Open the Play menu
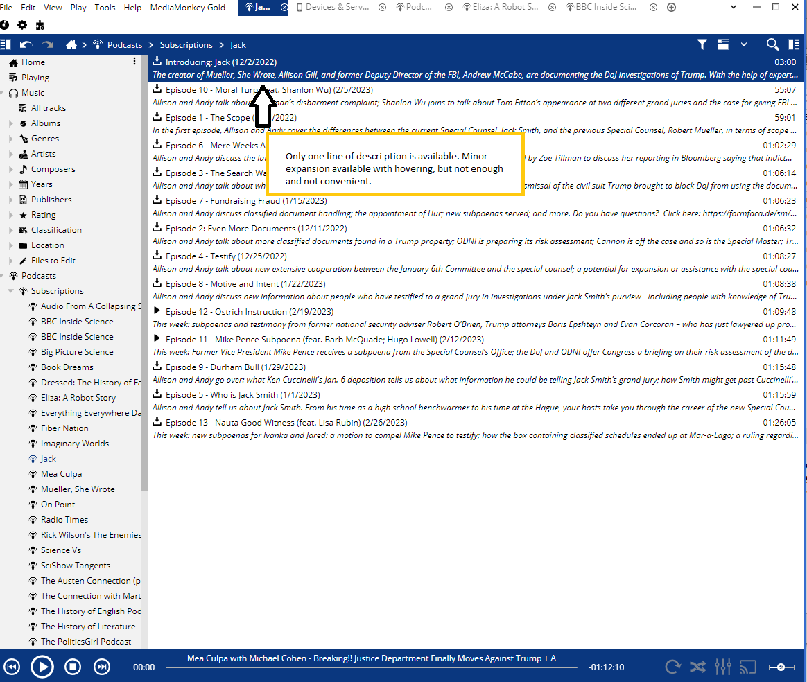The image size is (807, 682). point(78,7)
